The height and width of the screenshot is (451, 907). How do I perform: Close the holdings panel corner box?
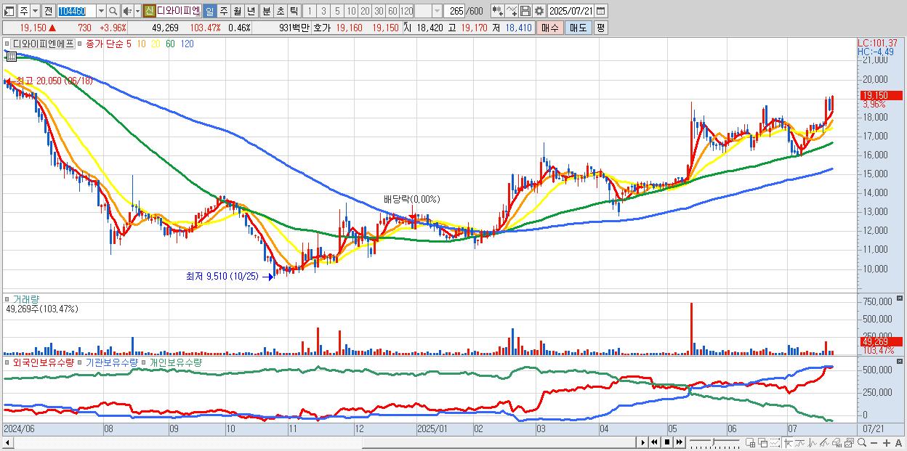tap(900, 362)
